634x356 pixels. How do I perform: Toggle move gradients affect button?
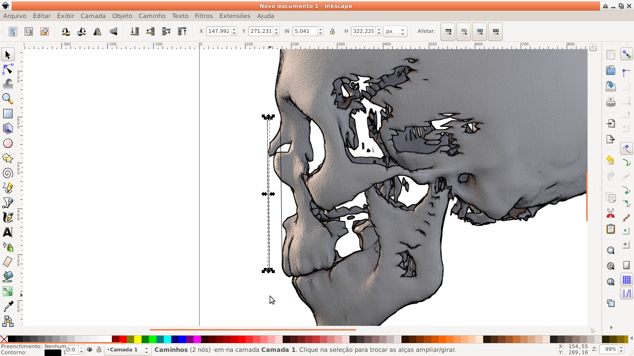pyautogui.click(x=479, y=32)
